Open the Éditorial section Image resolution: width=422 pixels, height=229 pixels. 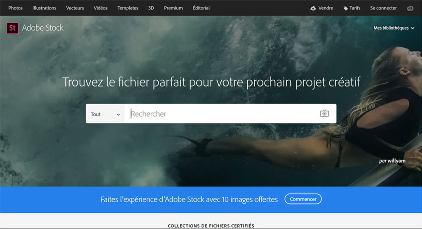pyautogui.click(x=201, y=8)
